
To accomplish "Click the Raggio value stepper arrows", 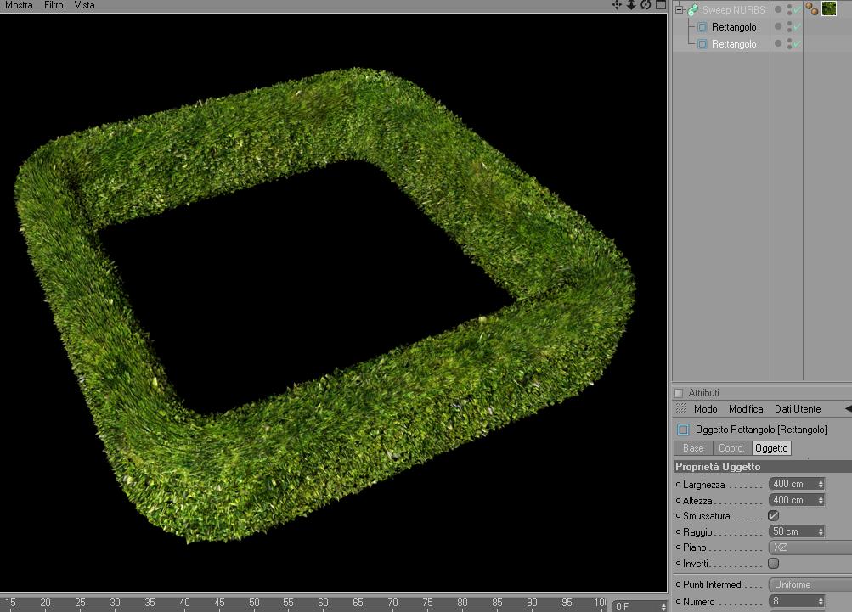I will click(821, 531).
